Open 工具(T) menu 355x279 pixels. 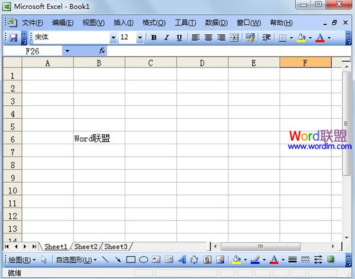185,22
